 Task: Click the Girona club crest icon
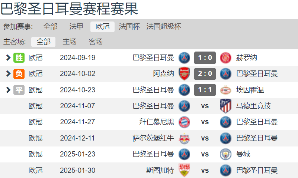pyautogui.click(x=225, y=58)
